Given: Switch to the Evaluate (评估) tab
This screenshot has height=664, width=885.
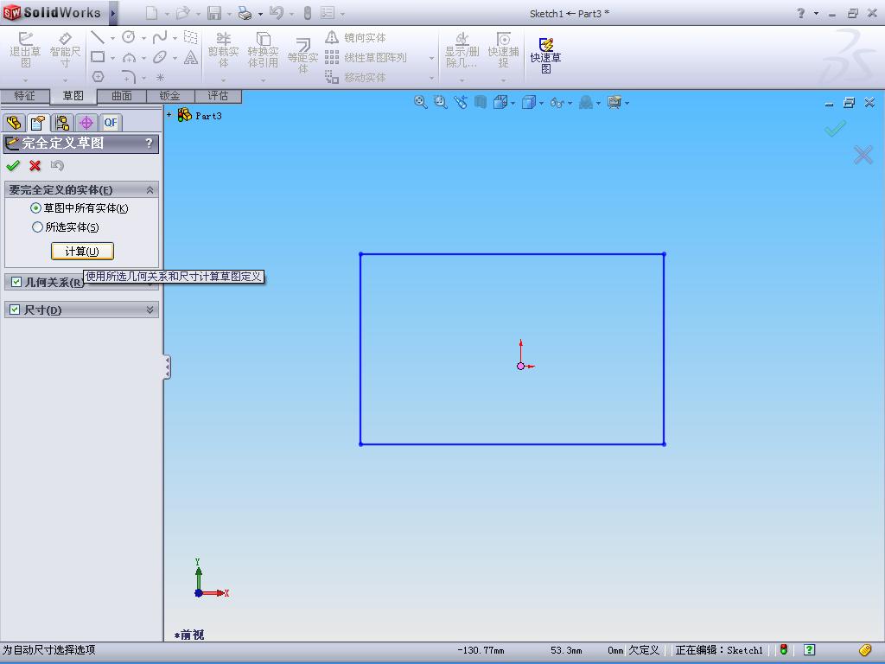Looking at the screenshot, I should (218, 95).
